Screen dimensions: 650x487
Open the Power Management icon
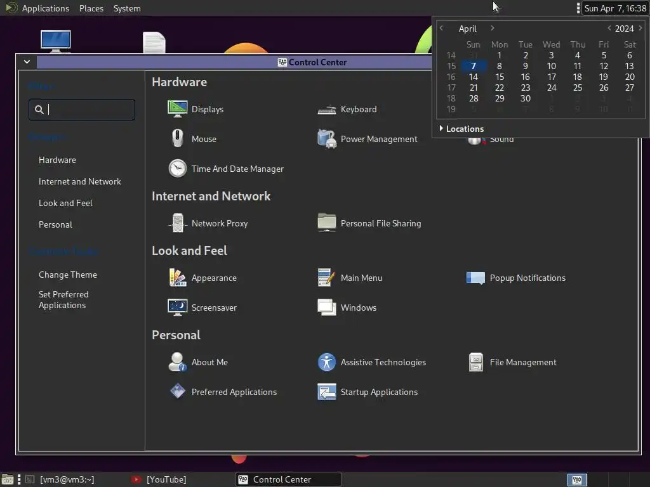tap(327, 139)
